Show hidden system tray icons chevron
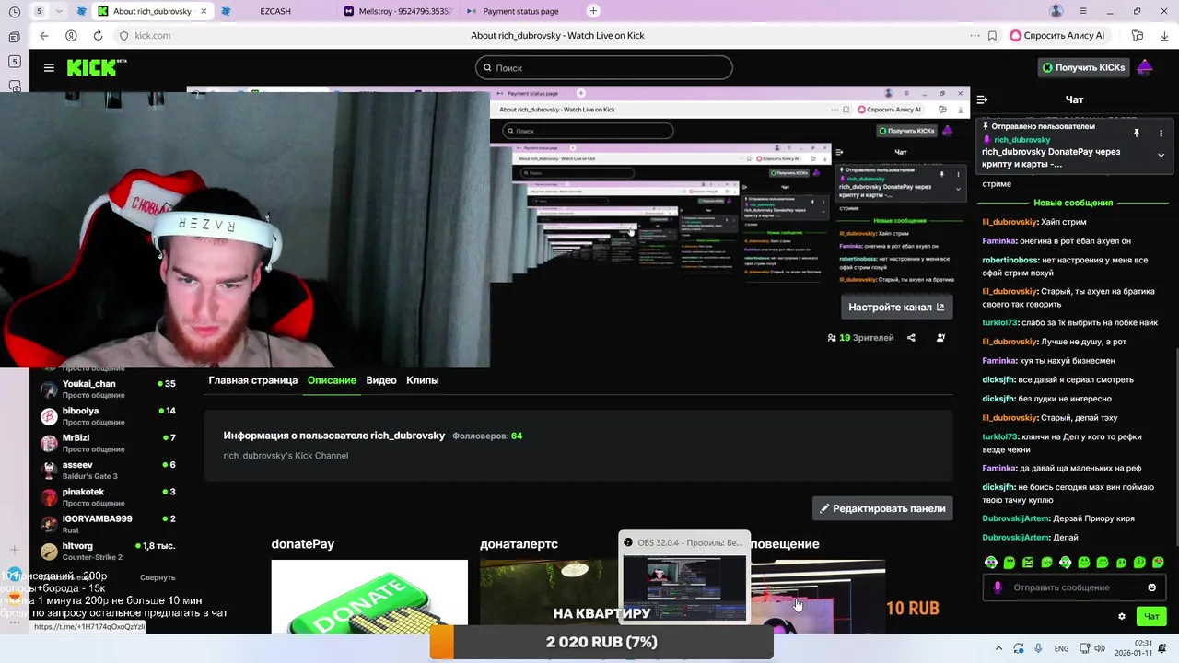The width and height of the screenshot is (1179, 663). point(999,648)
